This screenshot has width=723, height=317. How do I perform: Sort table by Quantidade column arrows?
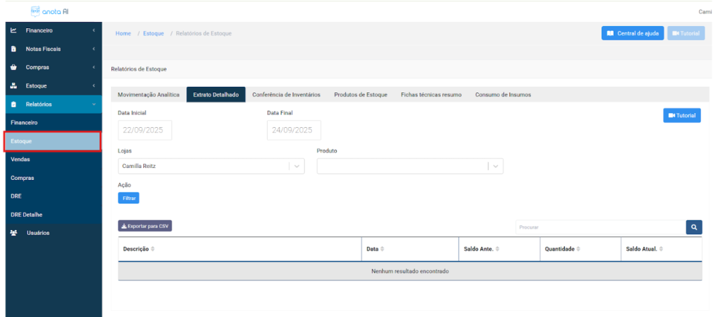tap(579, 249)
